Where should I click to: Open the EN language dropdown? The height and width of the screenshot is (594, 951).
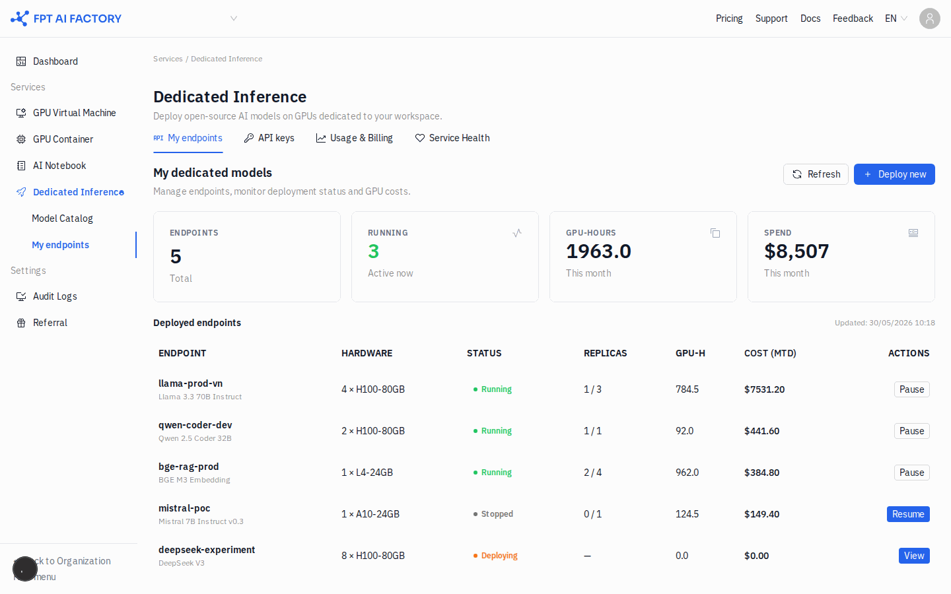(896, 18)
